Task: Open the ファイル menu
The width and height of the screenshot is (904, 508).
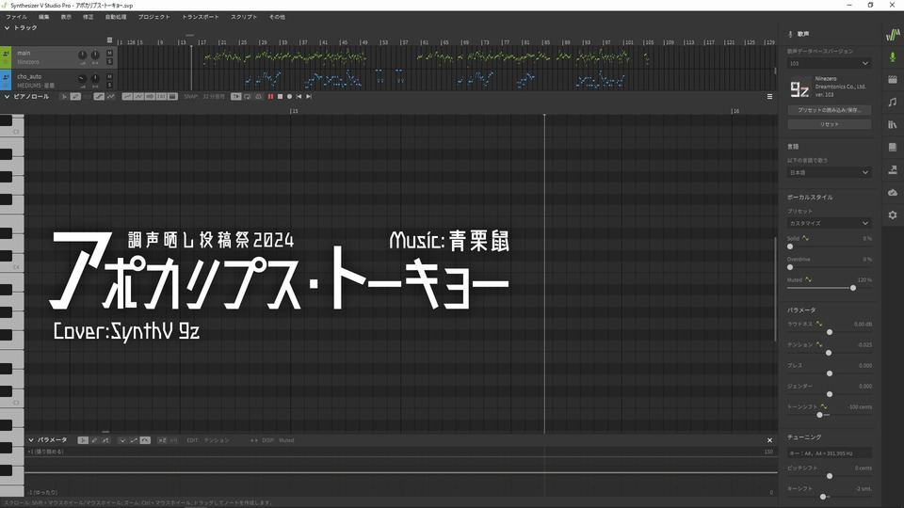Action: click(x=16, y=17)
